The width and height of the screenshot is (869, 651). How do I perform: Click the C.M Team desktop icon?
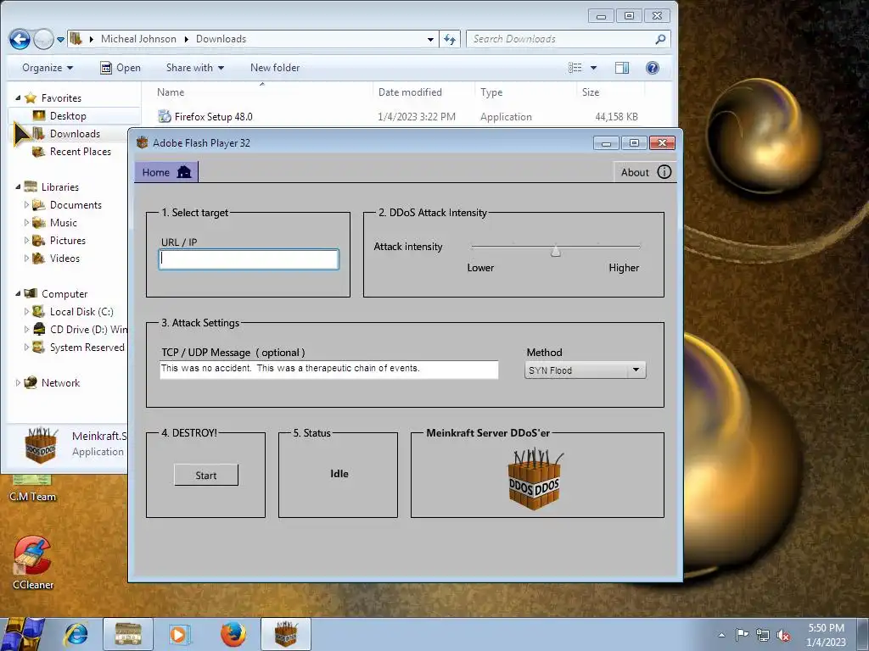point(33,489)
